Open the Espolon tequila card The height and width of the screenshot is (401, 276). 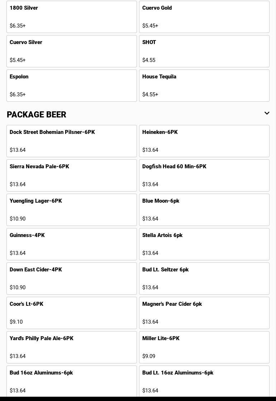[72, 86]
